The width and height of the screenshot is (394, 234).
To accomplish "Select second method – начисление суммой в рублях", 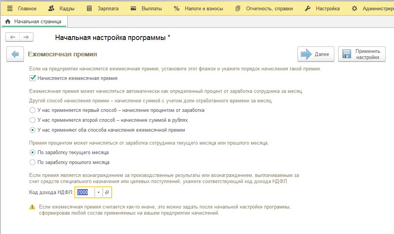I will (32, 120).
